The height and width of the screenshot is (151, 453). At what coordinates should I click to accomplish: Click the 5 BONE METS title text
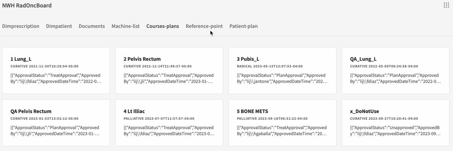point(252,111)
